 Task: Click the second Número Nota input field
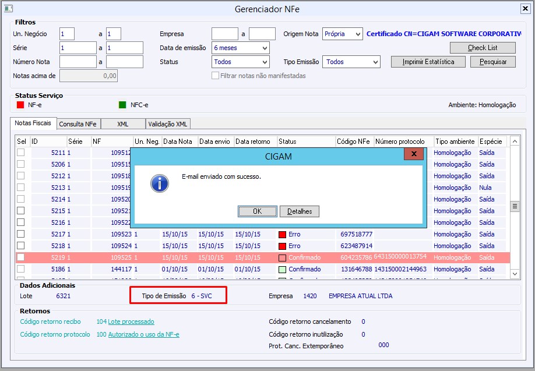coord(125,62)
